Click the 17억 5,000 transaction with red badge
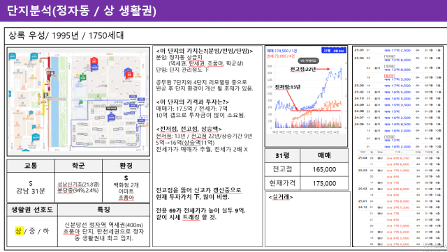This screenshot has width=447, height=252. [x=397, y=77]
